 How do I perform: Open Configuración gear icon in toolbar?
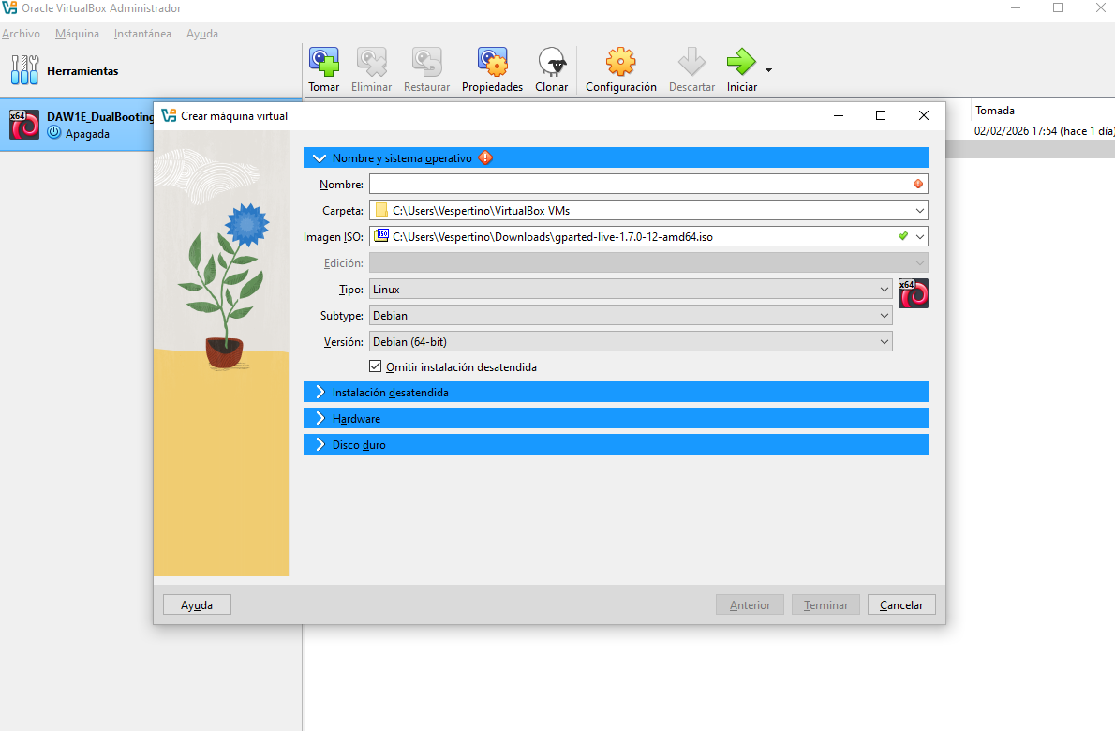click(x=621, y=62)
